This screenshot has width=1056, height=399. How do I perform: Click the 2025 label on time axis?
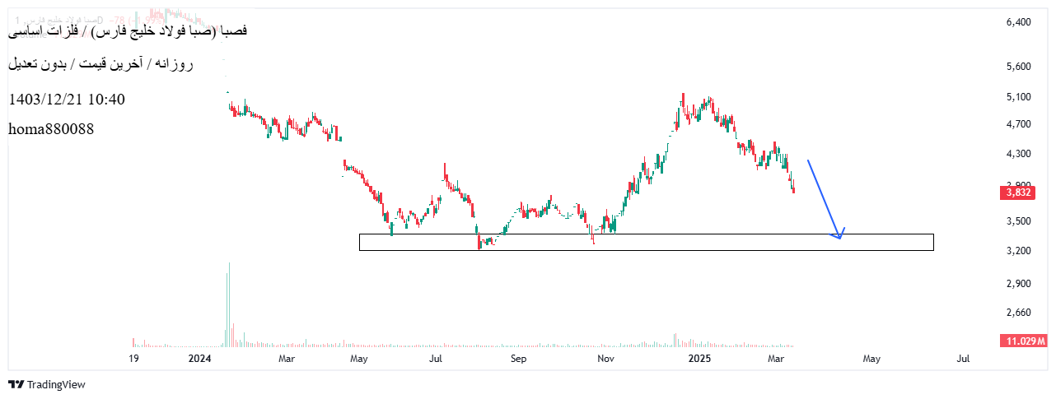(699, 359)
